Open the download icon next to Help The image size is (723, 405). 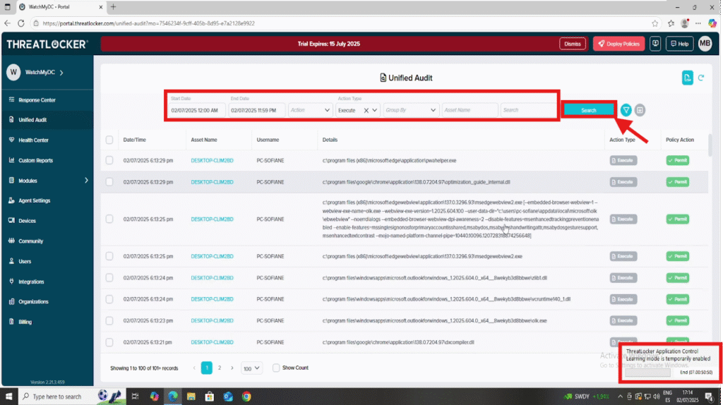coord(655,44)
